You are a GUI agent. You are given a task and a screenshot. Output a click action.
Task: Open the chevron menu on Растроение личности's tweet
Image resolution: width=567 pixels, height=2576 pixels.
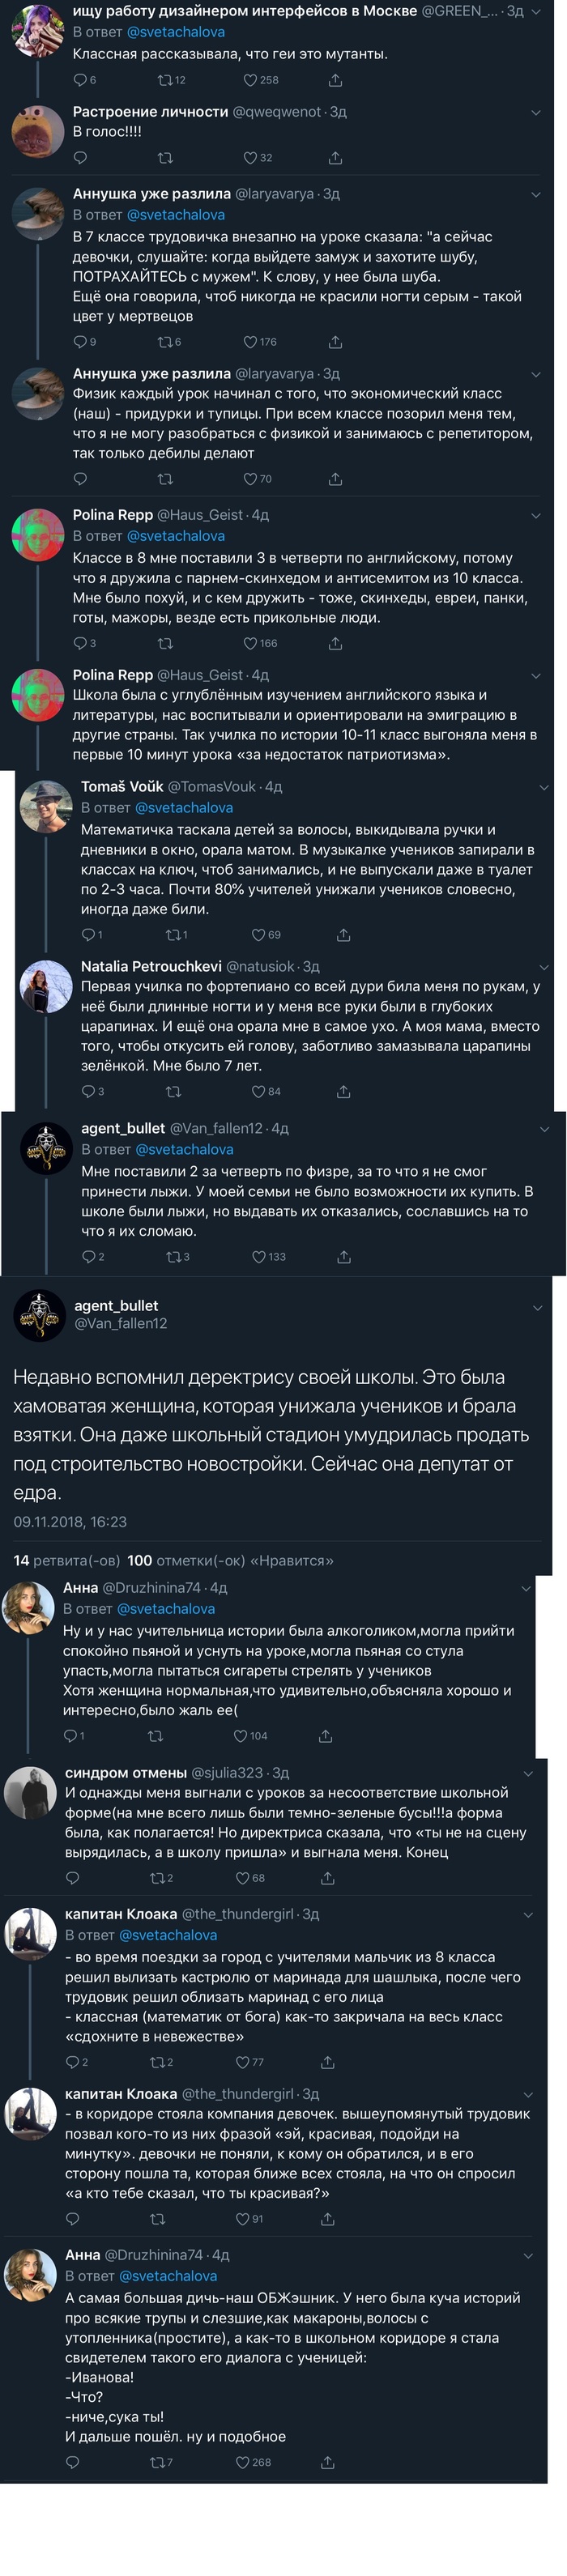pyautogui.click(x=536, y=112)
